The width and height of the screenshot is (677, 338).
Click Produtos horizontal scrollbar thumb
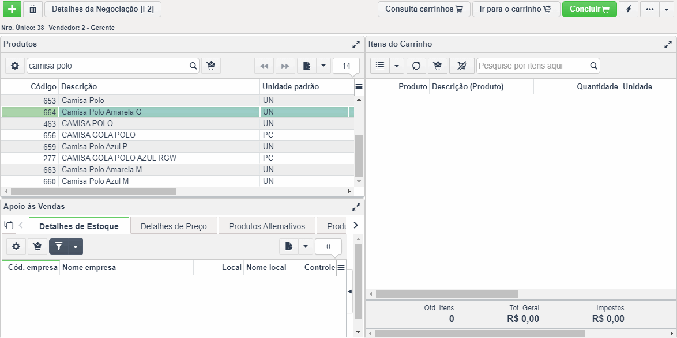coord(93,191)
